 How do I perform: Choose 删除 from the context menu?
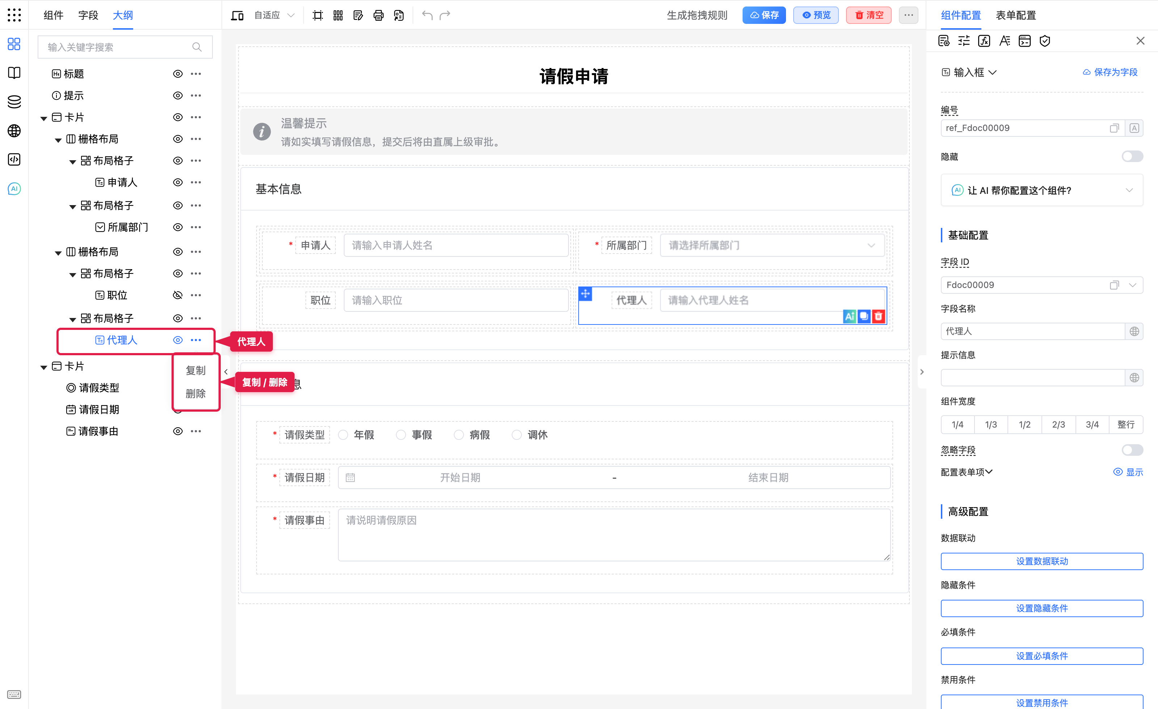195,394
